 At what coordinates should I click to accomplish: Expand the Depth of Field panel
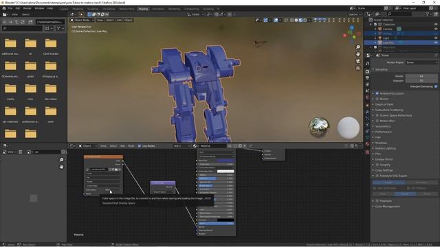pos(384,104)
